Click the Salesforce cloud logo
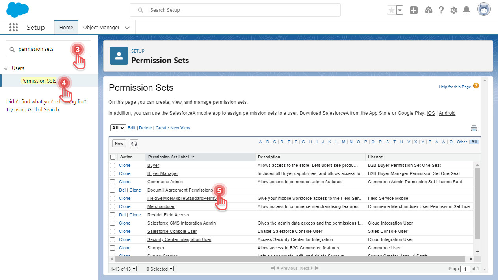The image size is (498, 280). 17,9
